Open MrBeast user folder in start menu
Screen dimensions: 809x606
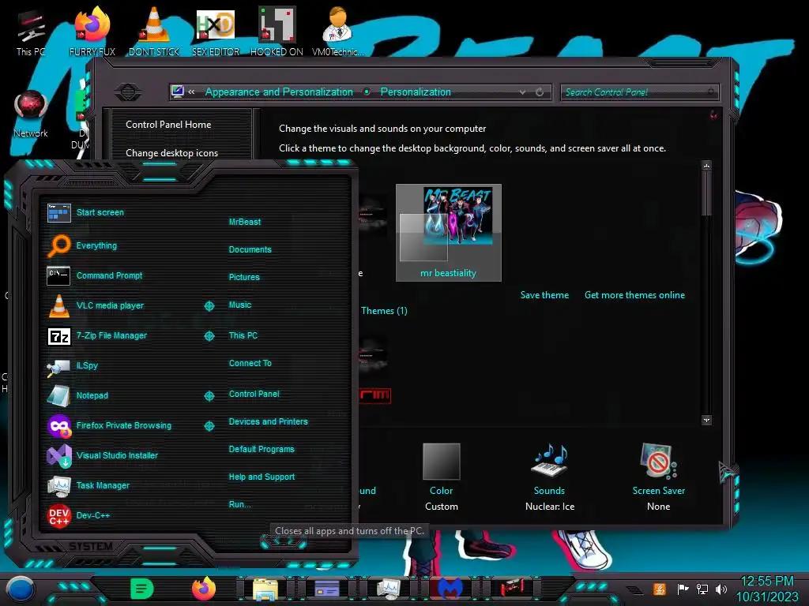point(245,222)
